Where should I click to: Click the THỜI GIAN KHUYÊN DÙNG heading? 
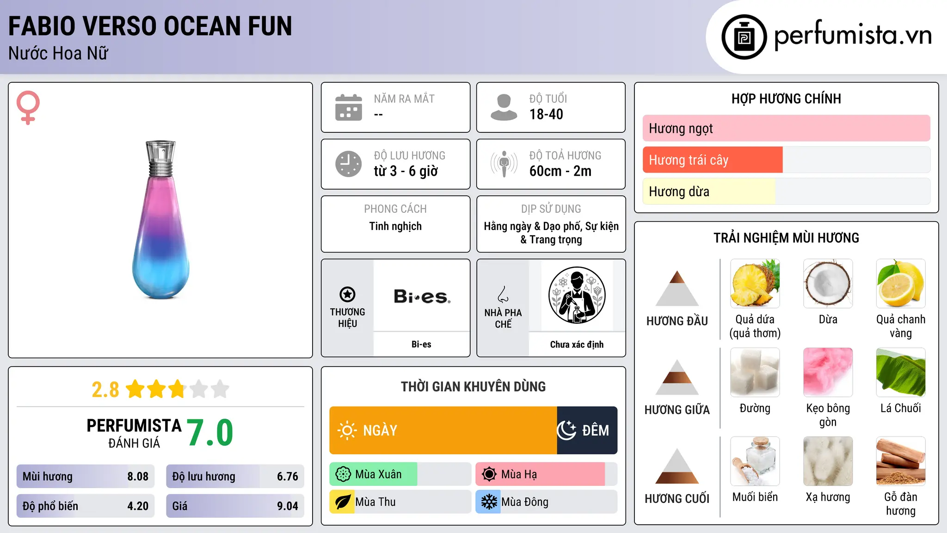pos(473,386)
